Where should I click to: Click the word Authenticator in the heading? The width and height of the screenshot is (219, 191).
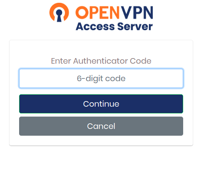pos(100,61)
